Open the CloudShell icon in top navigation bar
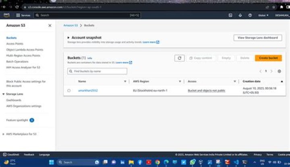290x167 pixels. coord(230,15)
